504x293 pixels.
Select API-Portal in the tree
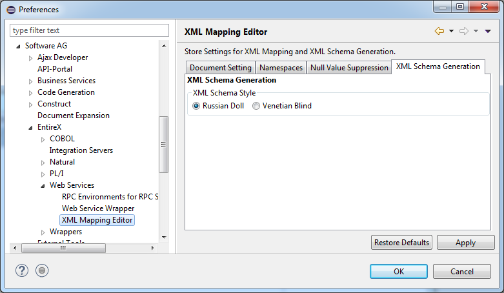pyautogui.click(x=55, y=69)
